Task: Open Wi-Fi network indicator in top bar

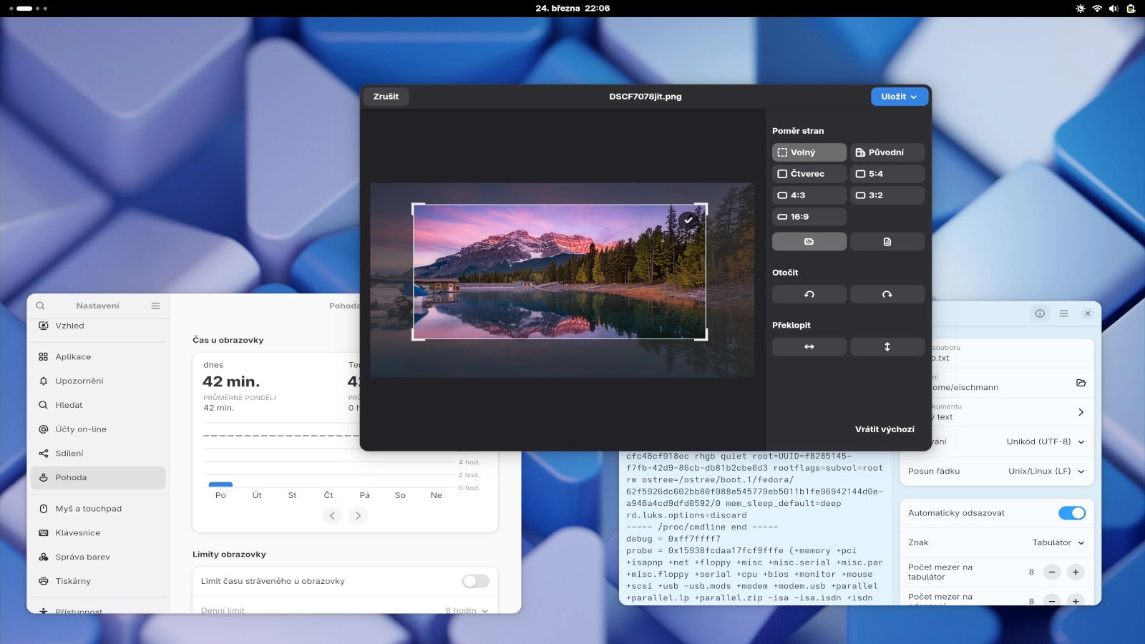Action: pyautogui.click(x=1097, y=9)
